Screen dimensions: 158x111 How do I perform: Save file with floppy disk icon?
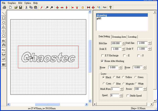pyautogui.click(x=21, y=8)
